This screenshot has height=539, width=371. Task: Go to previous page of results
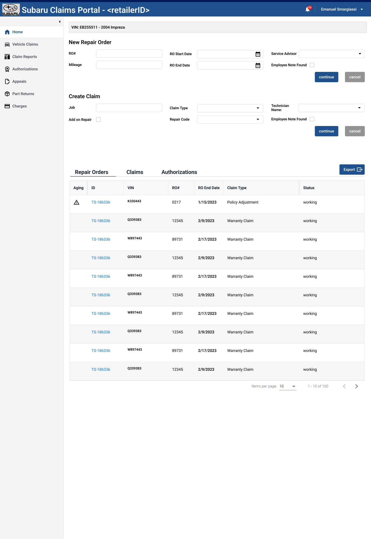tap(344, 386)
